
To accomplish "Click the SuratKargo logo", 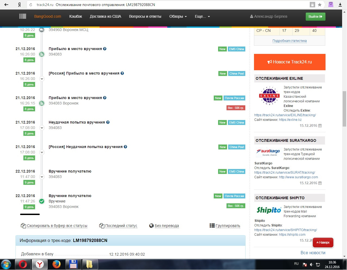I will pos(268,152).
